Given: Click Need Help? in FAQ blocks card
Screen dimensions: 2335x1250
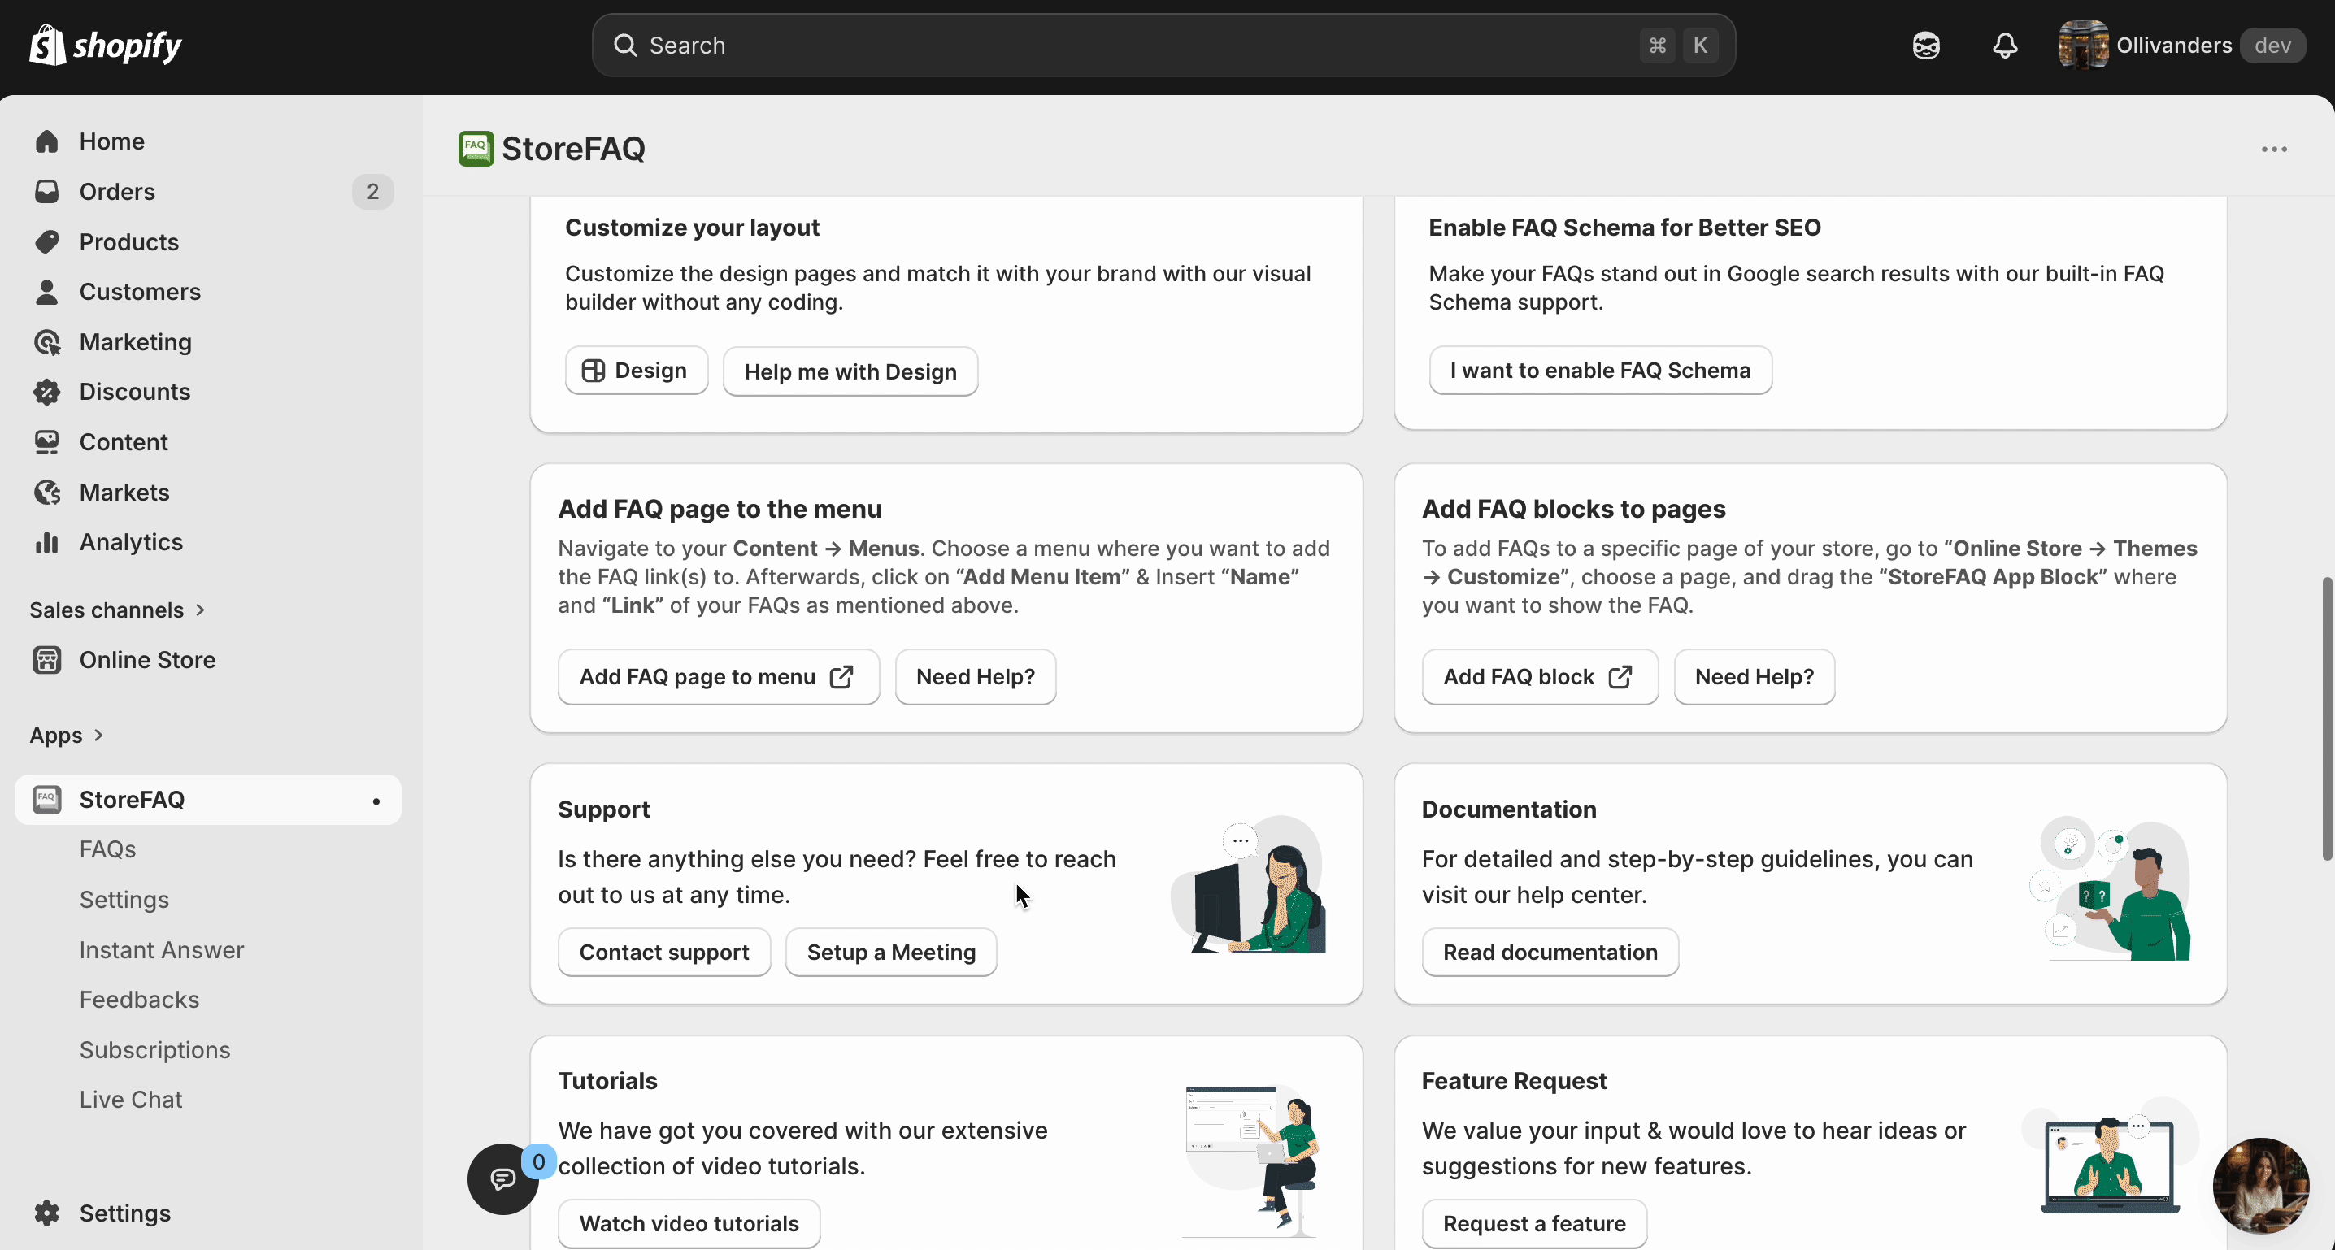Looking at the screenshot, I should coord(1754,676).
